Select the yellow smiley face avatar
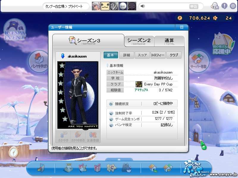 [105, 6]
